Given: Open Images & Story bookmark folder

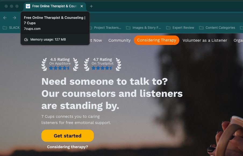Looking at the screenshot, I should coord(144,28).
